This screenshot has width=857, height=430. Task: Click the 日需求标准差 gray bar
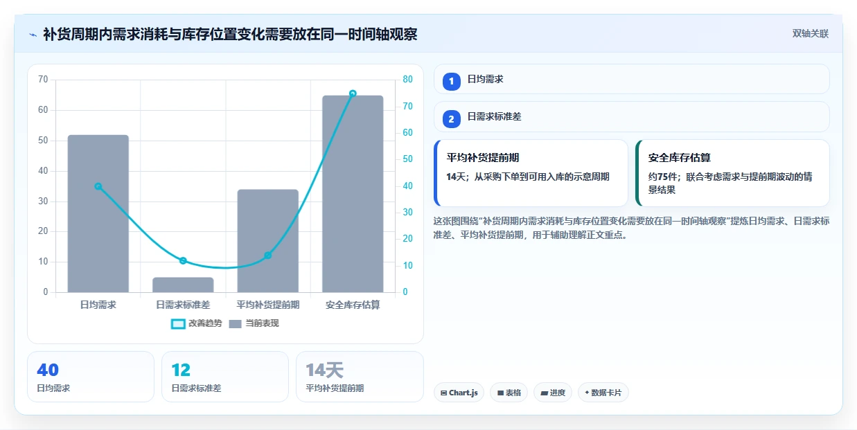pyautogui.click(x=183, y=285)
